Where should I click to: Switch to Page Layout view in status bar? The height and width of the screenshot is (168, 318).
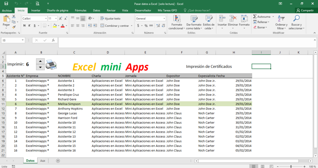click(x=262, y=166)
